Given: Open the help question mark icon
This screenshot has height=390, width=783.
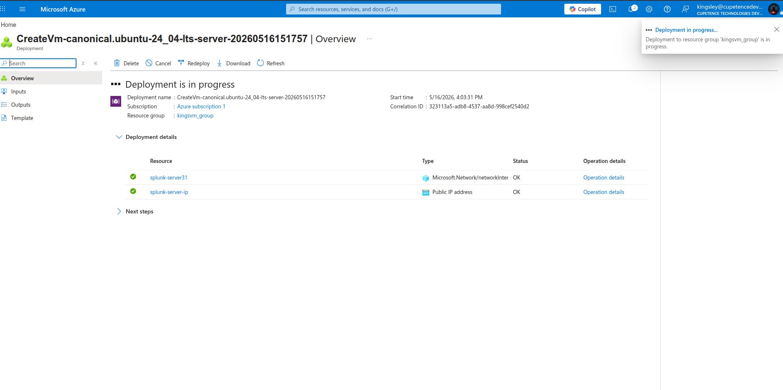Looking at the screenshot, I should coord(667,9).
